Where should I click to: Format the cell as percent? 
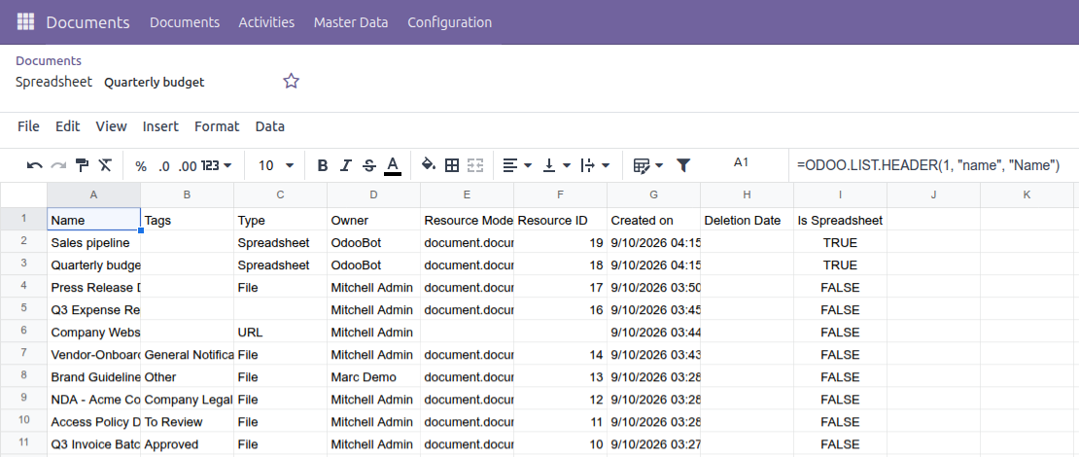pyautogui.click(x=141, y=166)
